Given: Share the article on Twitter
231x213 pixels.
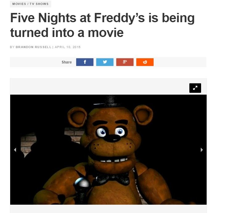Looking at the screenshot, I should [x=105, y=62].
